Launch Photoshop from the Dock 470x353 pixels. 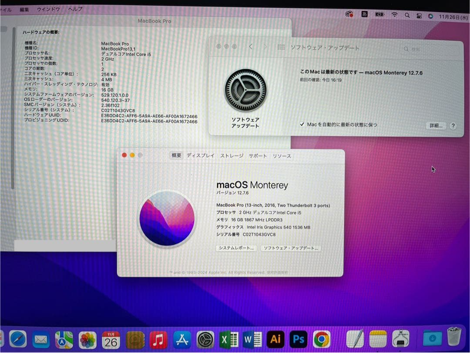(x=299, y=340)
